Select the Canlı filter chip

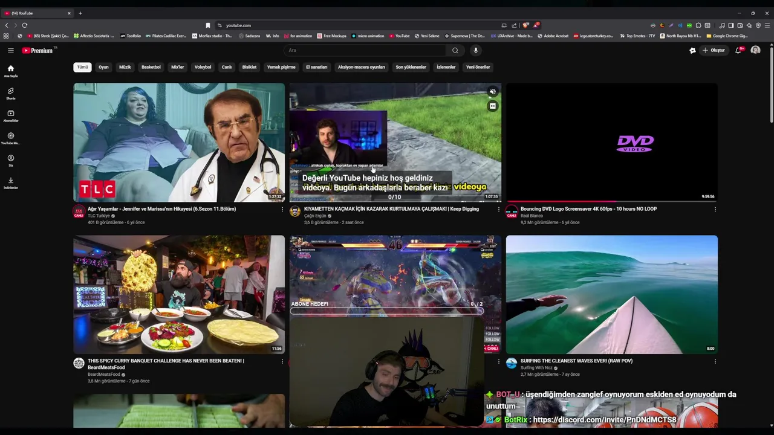227,67
